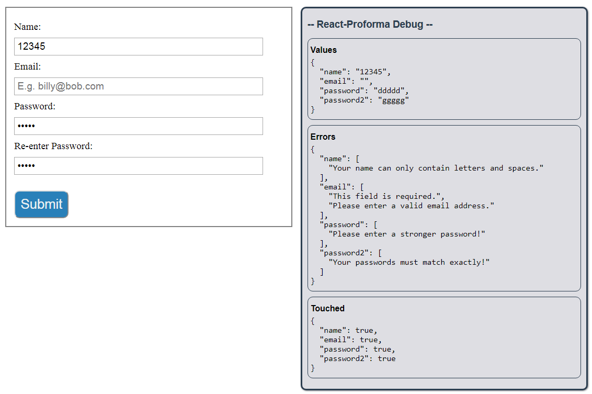Focus the Email field with billy@bob.com placeholder
592x394 pixels.
point(139,86)
